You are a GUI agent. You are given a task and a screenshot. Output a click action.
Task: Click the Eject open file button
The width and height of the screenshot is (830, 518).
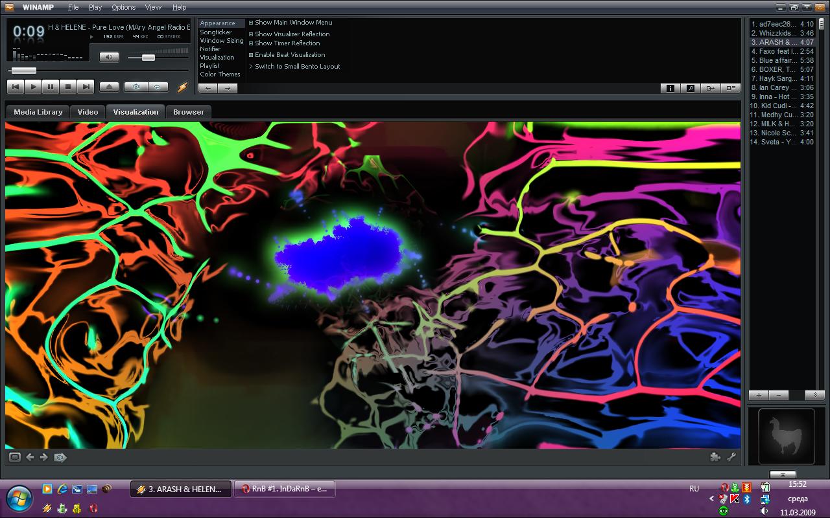click(x=109, y=87)
